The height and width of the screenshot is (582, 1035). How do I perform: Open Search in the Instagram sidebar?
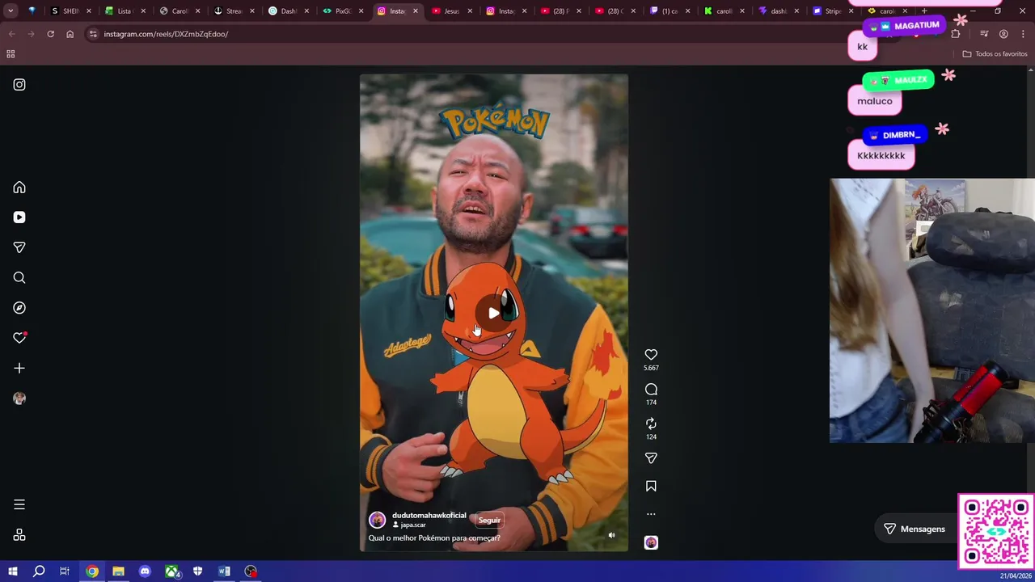(x=19, y=278)
